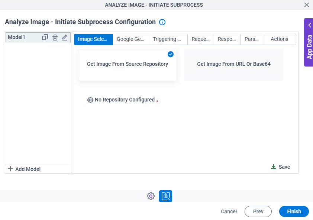Switch to the Actions tab

pos(280,39)
